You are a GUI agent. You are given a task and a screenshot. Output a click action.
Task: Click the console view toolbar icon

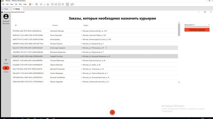[67, 4]
